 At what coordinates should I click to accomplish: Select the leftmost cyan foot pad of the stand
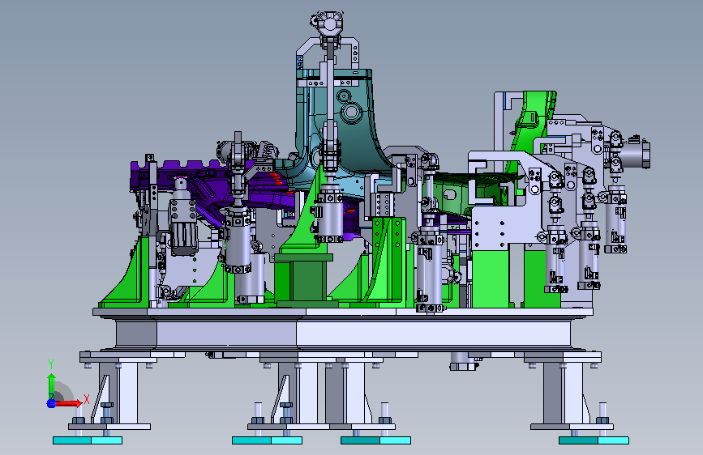tap(88, 440)
